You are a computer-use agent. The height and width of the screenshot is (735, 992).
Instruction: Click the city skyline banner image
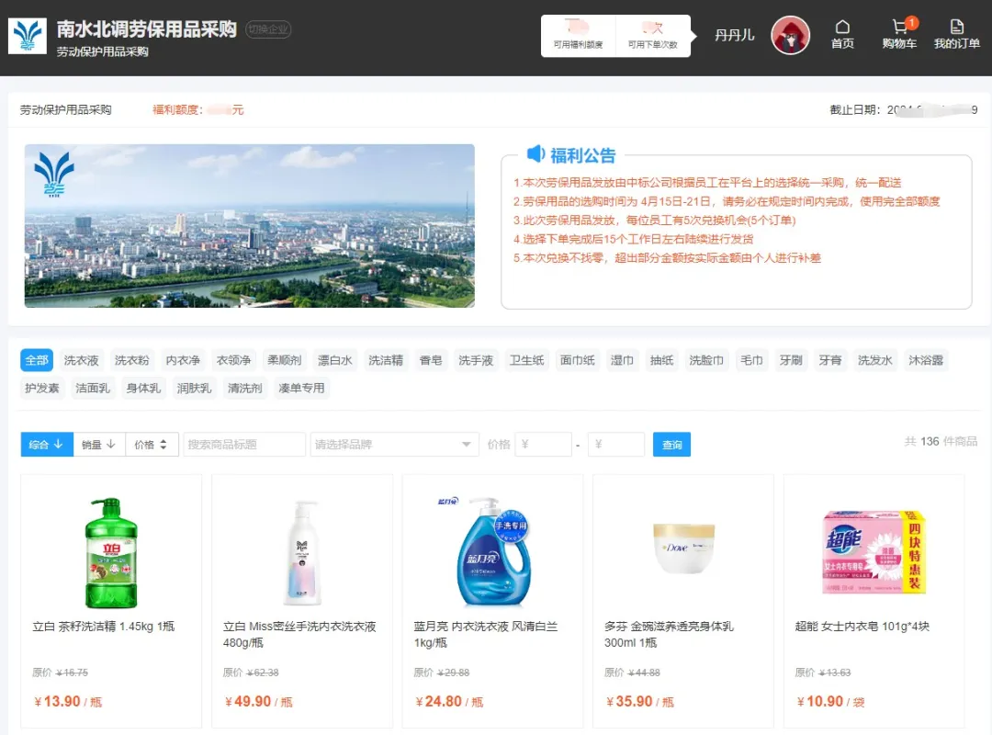coord(249,226)
